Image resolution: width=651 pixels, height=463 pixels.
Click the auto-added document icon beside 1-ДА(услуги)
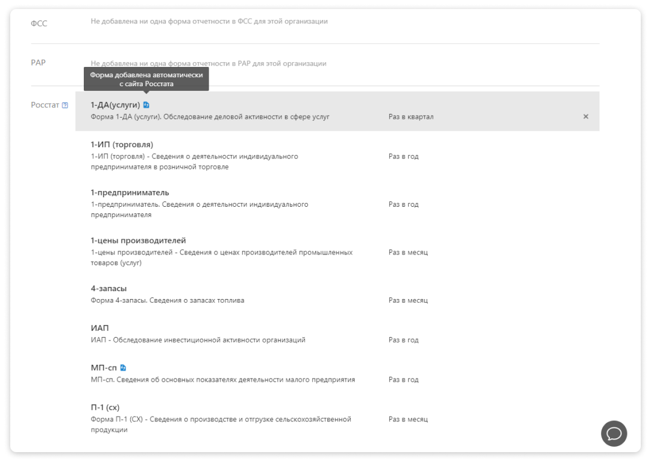[x=146, y=105]
